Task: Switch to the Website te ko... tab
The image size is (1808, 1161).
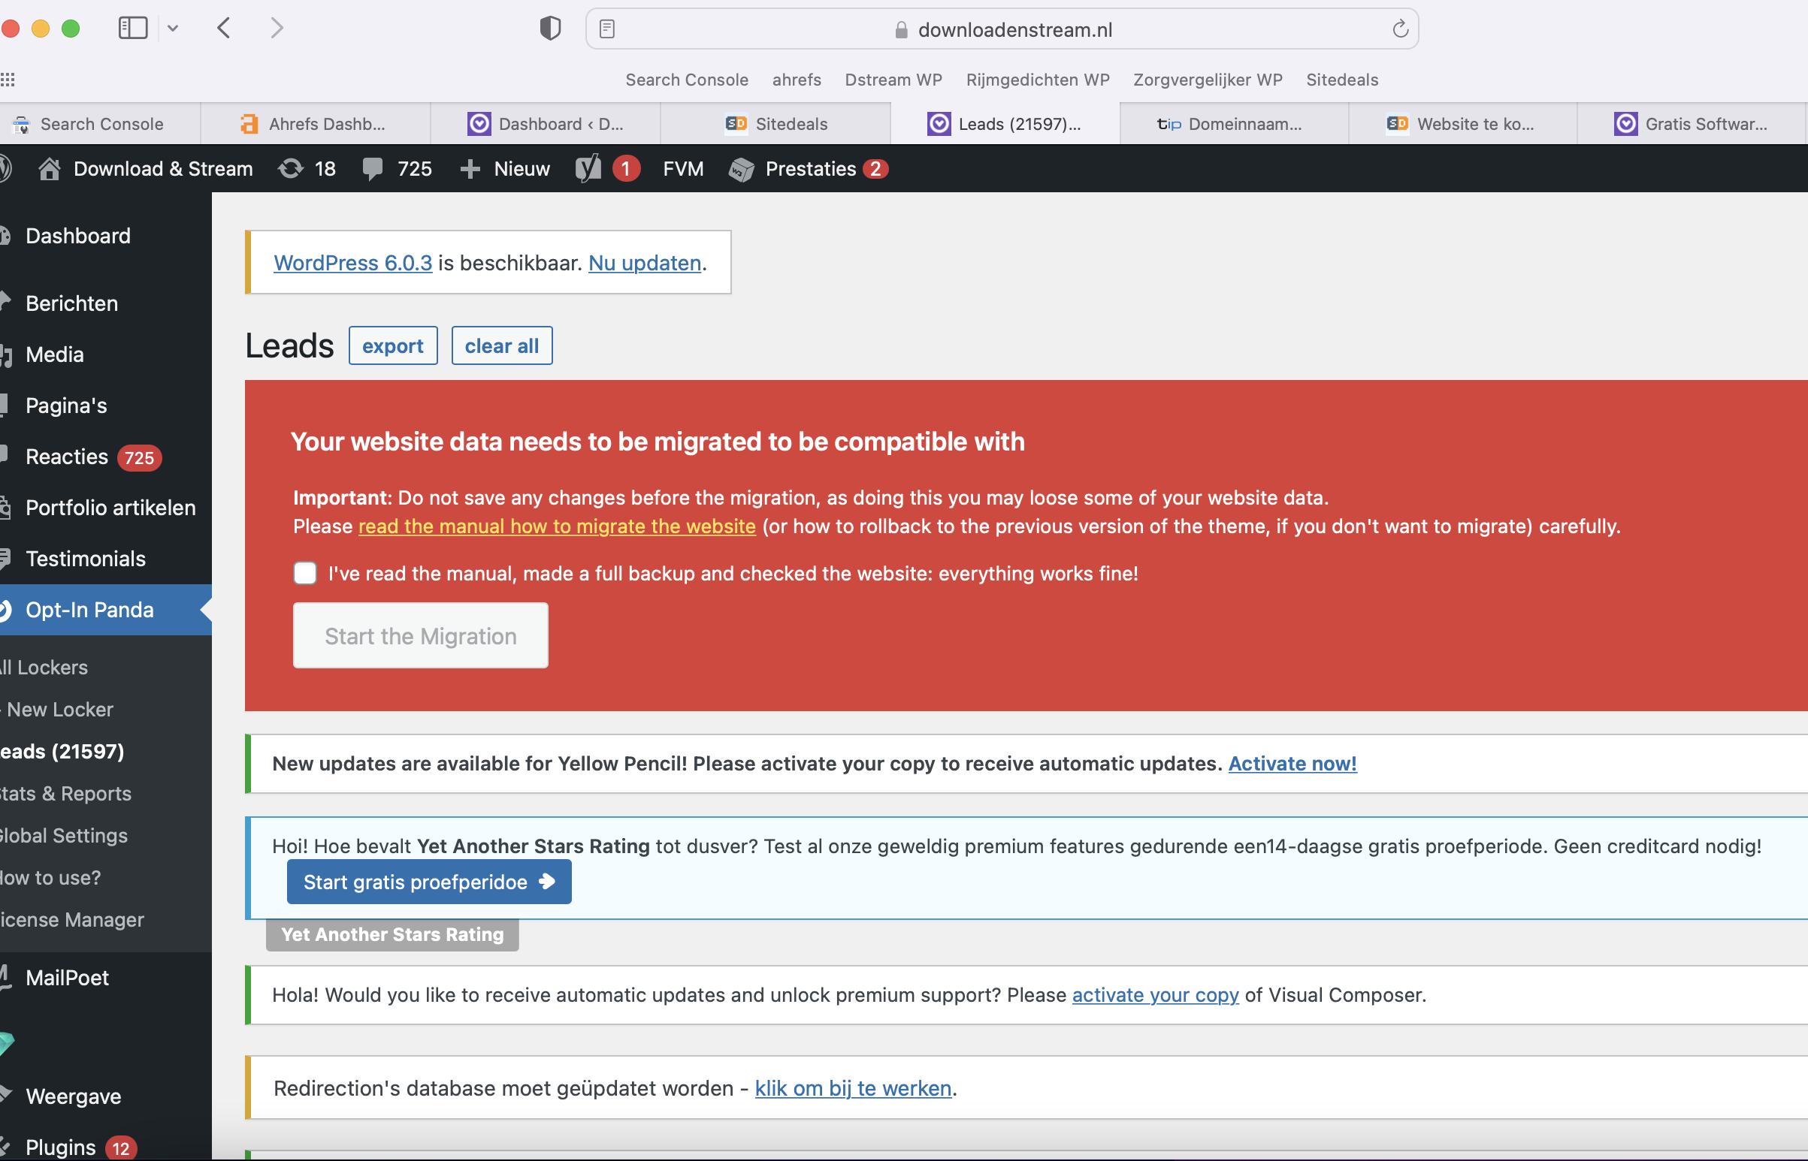Action: coord(1462,124)
